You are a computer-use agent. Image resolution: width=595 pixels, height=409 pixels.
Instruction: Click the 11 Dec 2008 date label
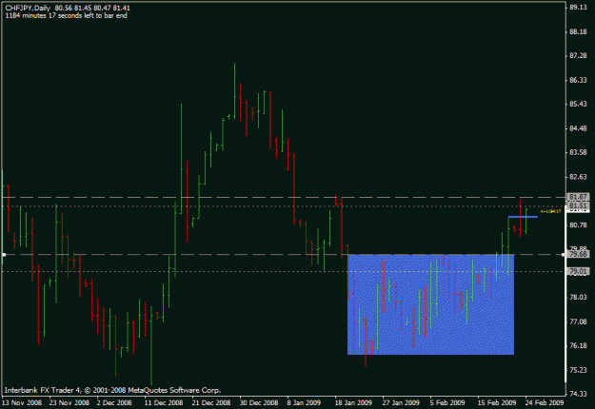pyautogui.click(x=164, y=402)
